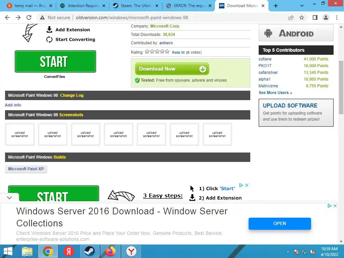Image resolution: width=344 pixels, height=258 pixels.
Task: Open contributor PKO17's profile
Action: (x=265, y=66)
